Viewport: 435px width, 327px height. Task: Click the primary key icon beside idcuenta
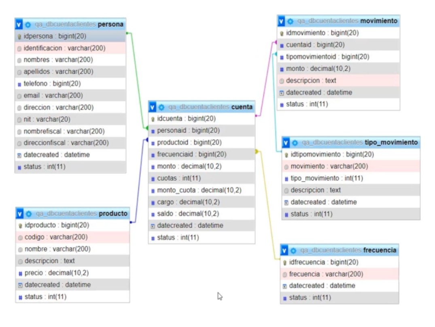(x=153, y=119)
